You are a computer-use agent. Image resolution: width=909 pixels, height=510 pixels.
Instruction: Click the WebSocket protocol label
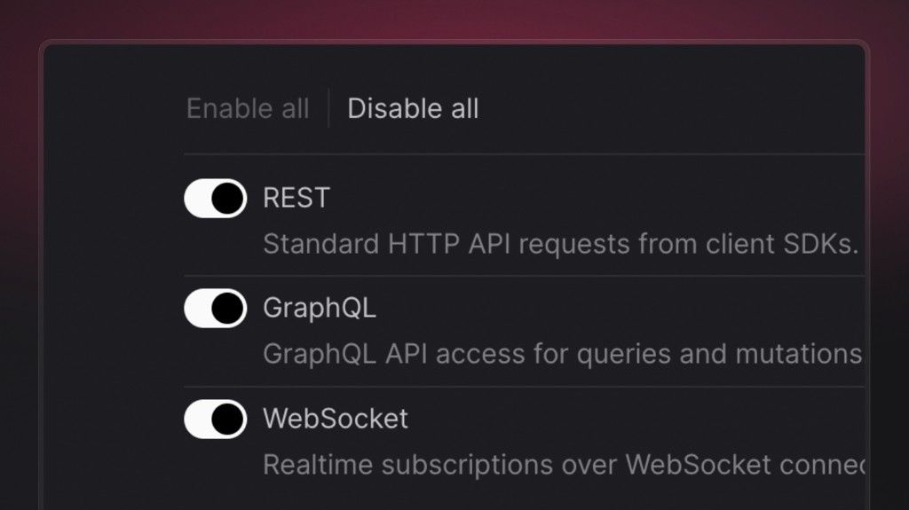pos(336,419)
